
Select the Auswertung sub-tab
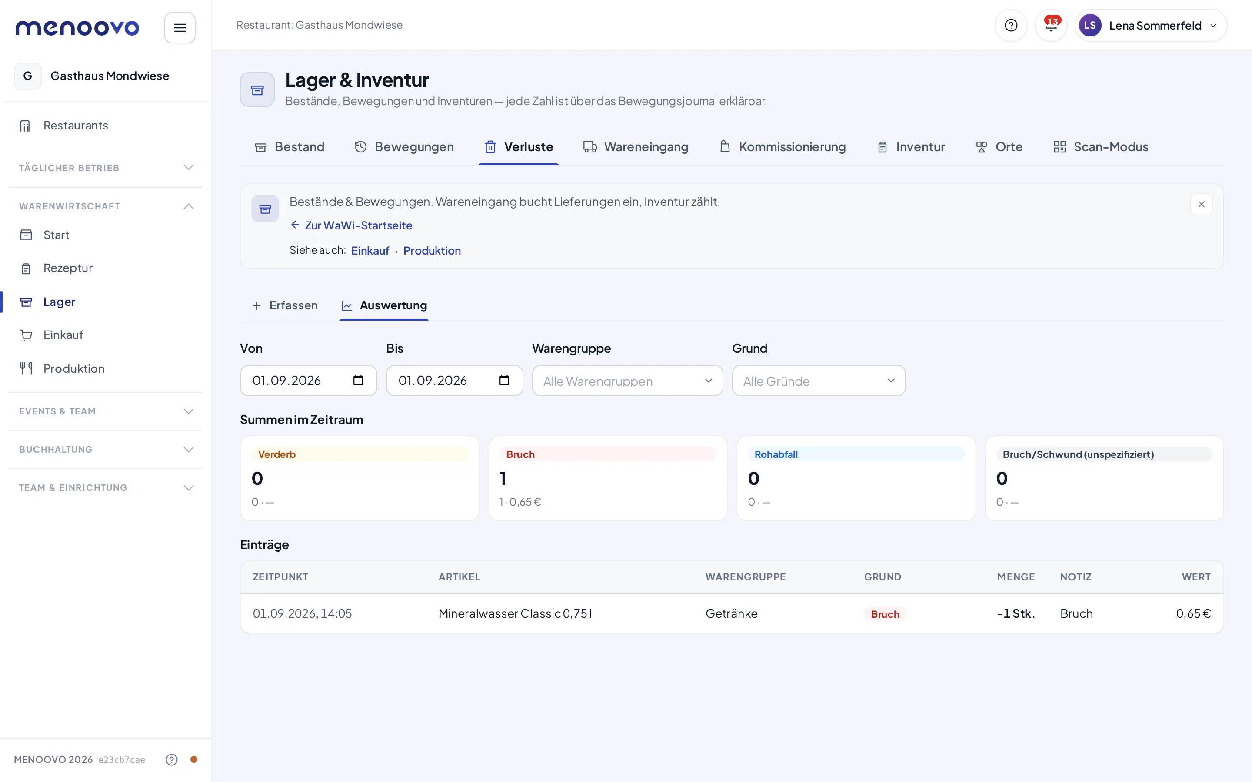(384, 306)
